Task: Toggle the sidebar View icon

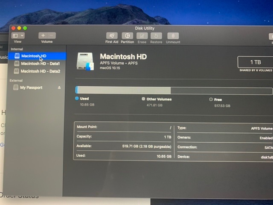Action: point(15,35)
